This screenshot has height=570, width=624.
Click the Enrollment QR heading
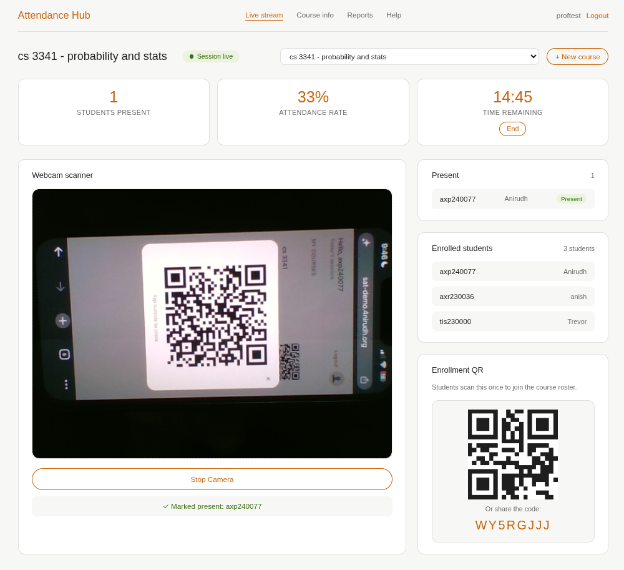click(x=457, y=370)
